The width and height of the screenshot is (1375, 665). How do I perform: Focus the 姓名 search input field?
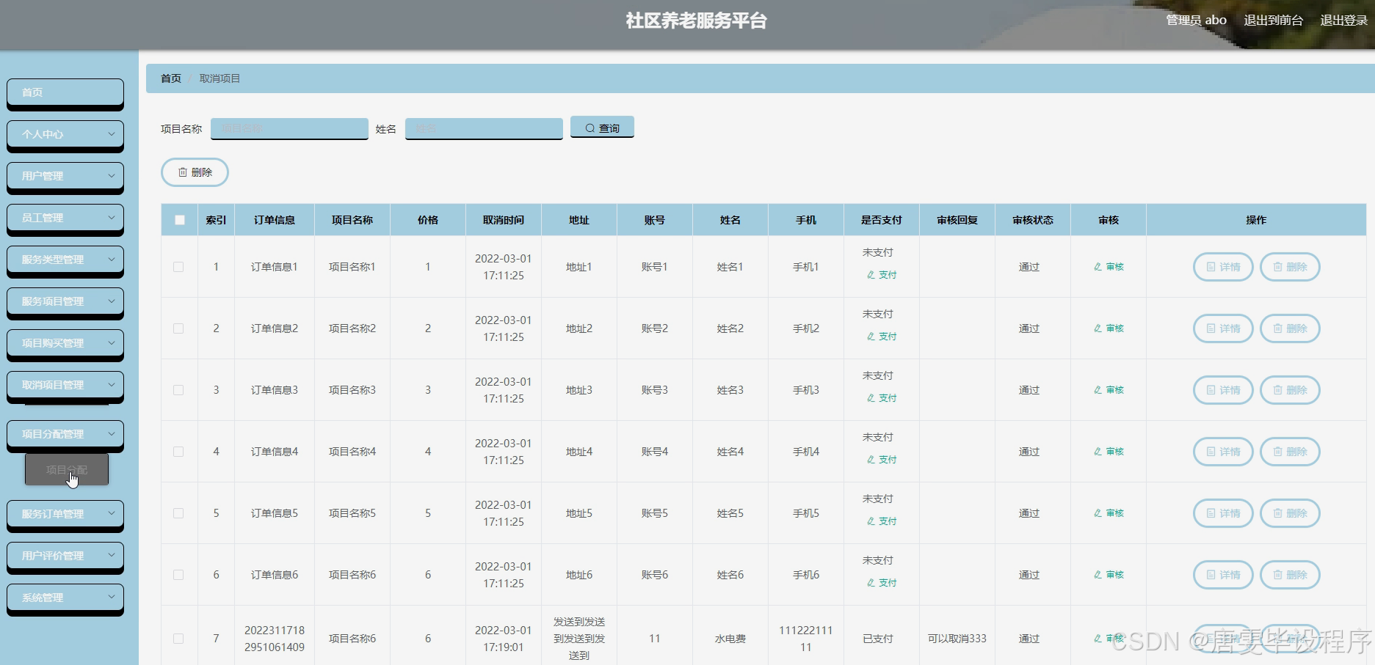coord(484,128)
